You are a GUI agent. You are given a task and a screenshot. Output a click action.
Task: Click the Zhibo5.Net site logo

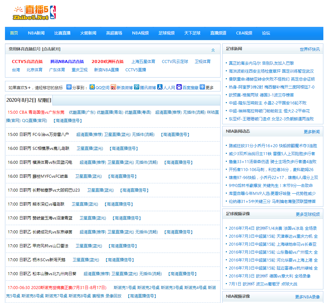pos(34,13)
